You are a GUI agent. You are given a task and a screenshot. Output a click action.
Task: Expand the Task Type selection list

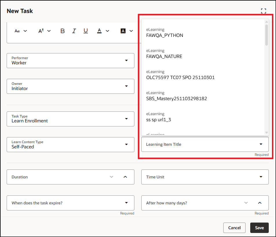[x=127, y=119]
